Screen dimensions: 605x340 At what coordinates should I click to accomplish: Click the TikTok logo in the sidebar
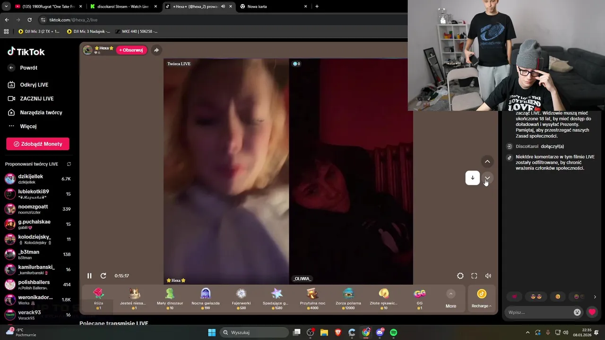point(26,51)
